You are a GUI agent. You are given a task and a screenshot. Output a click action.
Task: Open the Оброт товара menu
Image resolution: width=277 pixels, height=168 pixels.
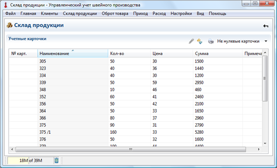click(x=115, y=13)
